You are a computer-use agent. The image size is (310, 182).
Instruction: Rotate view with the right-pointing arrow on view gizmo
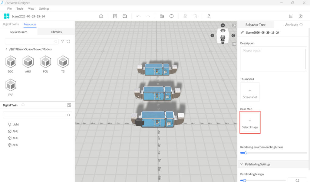(x=212, y=36)
